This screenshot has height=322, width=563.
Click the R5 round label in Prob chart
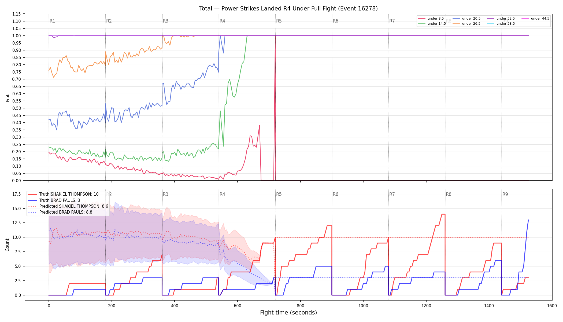coord(279,21)
